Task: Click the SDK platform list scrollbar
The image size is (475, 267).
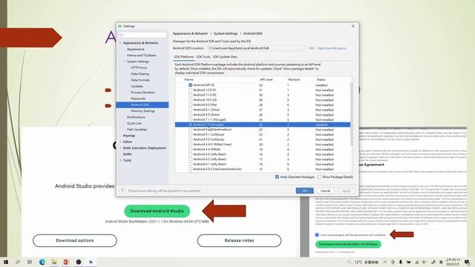Action: pyautogui.click(x=351, y=113)
